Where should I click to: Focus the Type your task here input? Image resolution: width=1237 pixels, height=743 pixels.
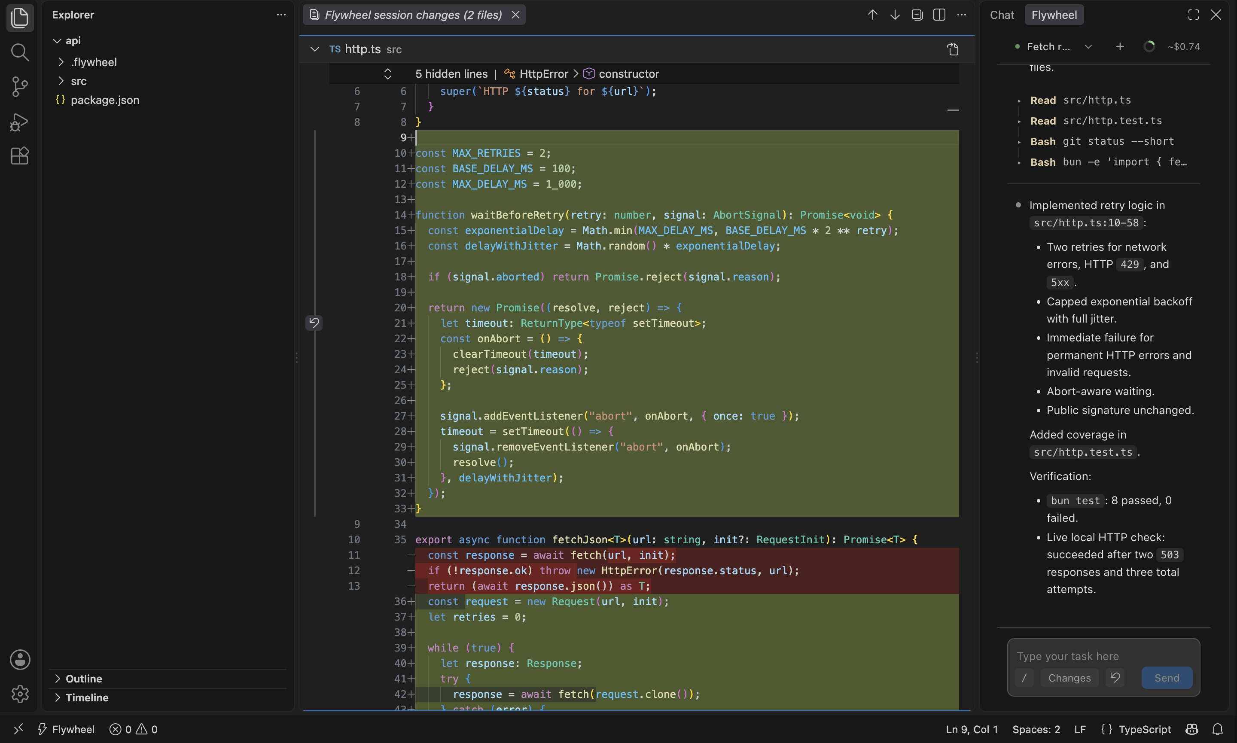[x=1103, y=656]
